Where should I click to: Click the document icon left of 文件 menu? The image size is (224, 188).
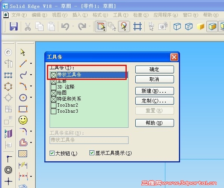pyautogui.click(x=6, y=15)
